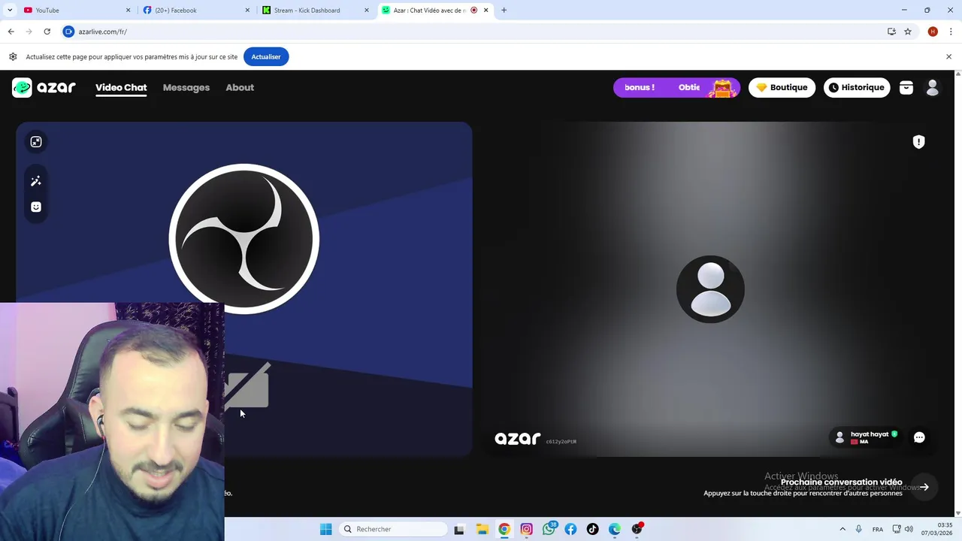Open the Boutique shop
The image size is (962, 541).
782,88
